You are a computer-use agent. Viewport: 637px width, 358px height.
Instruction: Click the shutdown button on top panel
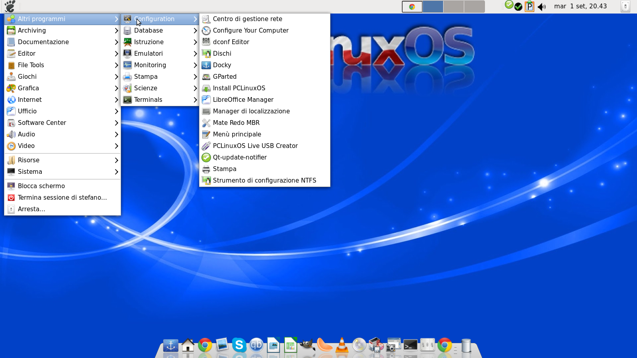pyautogui.click(x=625, y=6)
